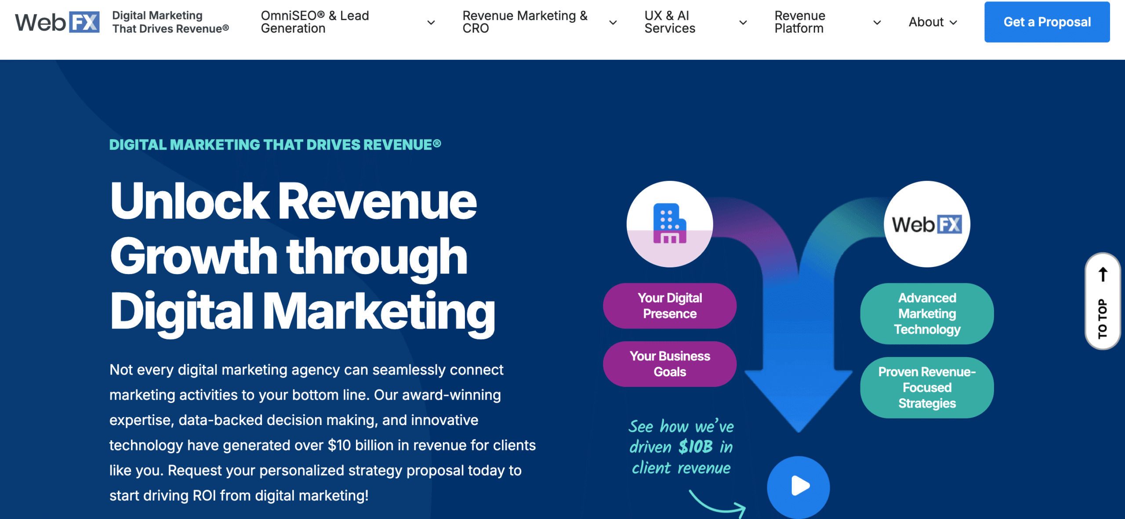This screenshot has width=1125, height=519.
Task: Open the OmniSEO & Lead Generation menu
Action: pos(315,22)
